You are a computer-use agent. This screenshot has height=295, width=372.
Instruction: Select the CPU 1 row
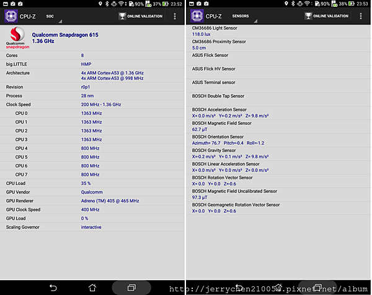pos(92,122)
